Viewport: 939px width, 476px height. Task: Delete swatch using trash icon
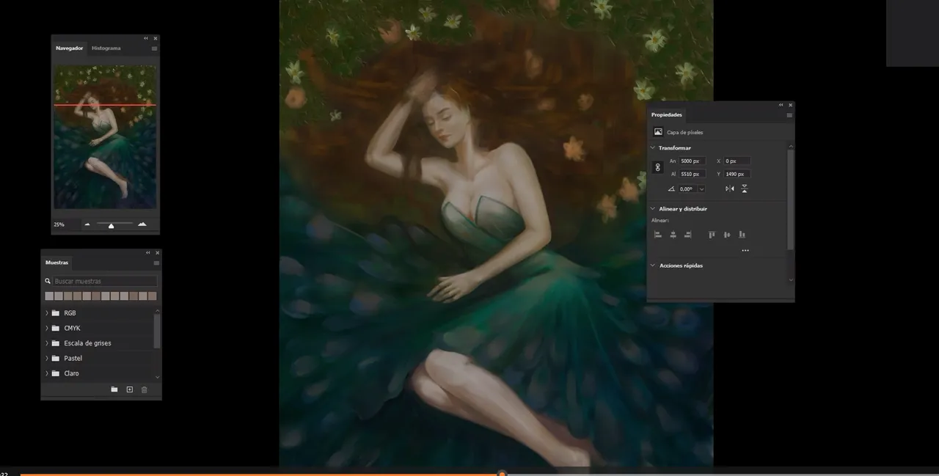144,389
